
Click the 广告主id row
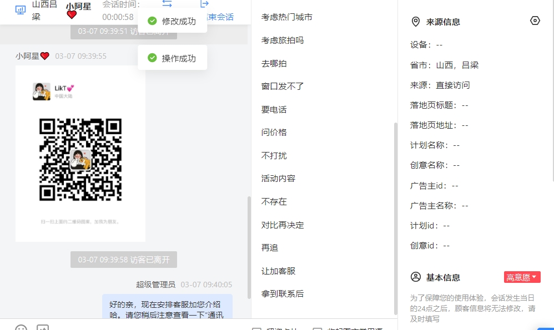pyautogui.click(x=434, y=186)
